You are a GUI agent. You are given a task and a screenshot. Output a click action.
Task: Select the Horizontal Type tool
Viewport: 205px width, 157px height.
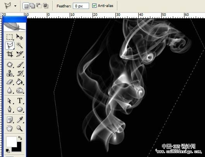pyautogui.click(x=20, y=101)
